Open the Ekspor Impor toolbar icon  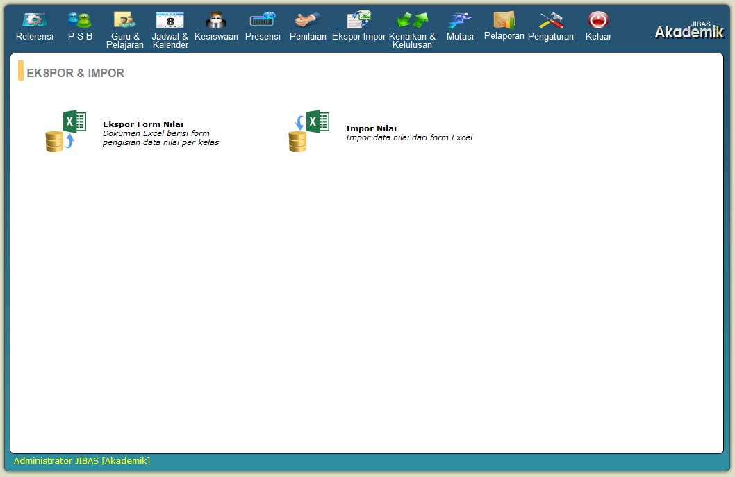click(358, 19)
